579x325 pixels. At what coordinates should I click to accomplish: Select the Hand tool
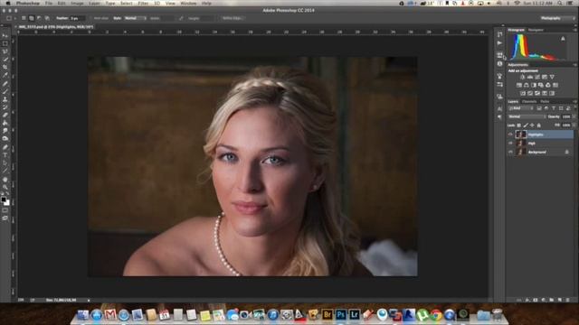tap(5, 180)
